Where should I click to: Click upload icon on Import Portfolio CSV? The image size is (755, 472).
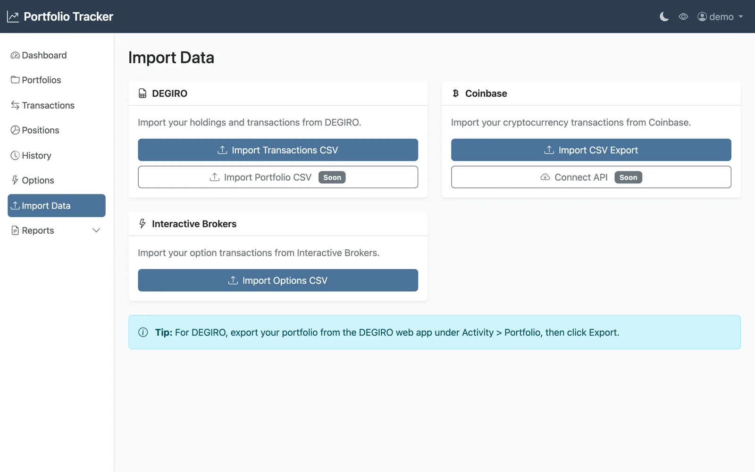click(x=215, y=177)
